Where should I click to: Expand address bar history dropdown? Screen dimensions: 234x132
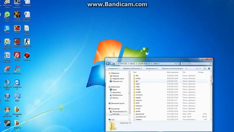coord(175,63)
